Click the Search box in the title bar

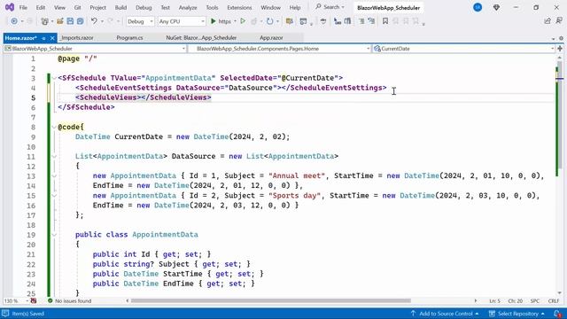pos(330,7)
